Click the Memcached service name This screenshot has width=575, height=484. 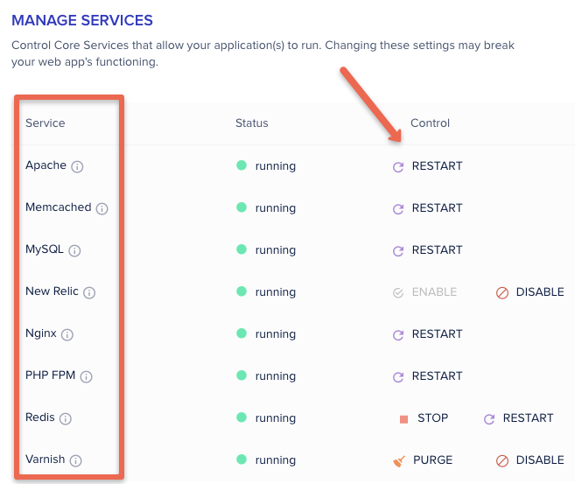click(x=59, y=207)
